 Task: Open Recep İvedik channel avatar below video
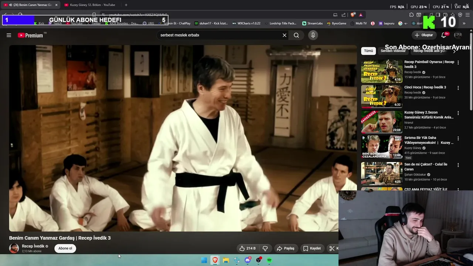tap(14, 248)
